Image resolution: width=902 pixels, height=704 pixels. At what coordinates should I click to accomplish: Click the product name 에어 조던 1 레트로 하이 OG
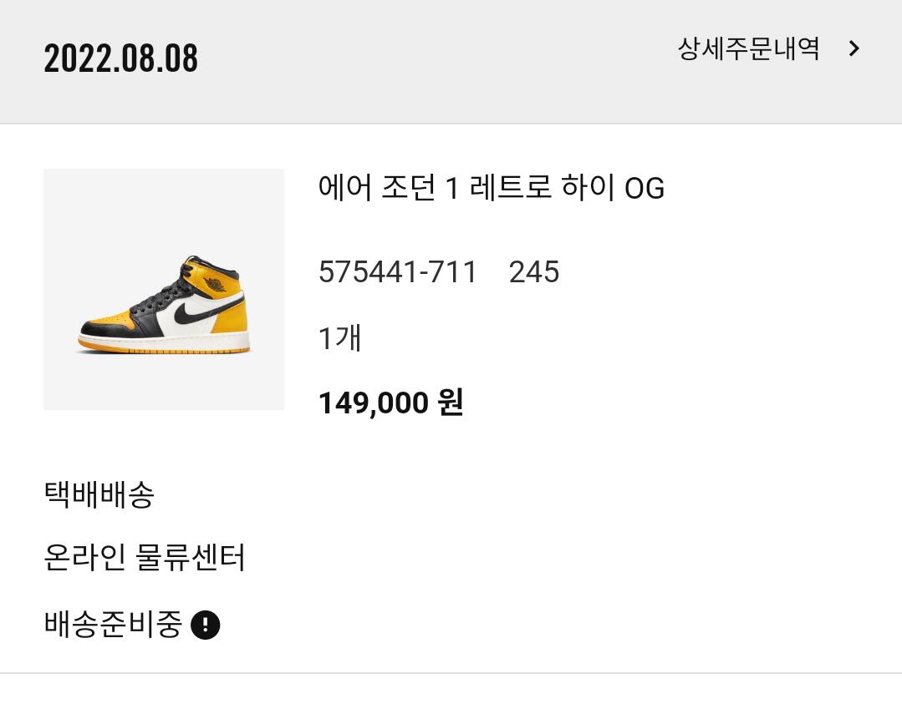pyautogui.click(x=492, y=188)
